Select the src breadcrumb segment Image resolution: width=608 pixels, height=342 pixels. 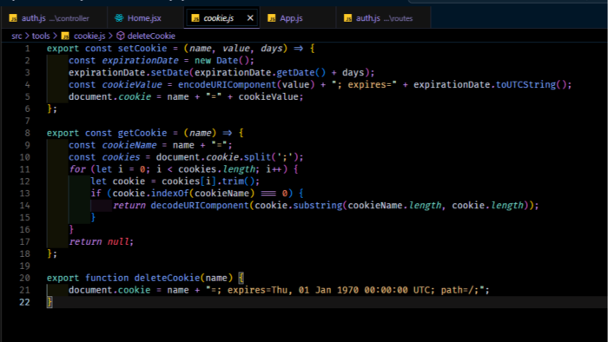[x=17, y=36]
